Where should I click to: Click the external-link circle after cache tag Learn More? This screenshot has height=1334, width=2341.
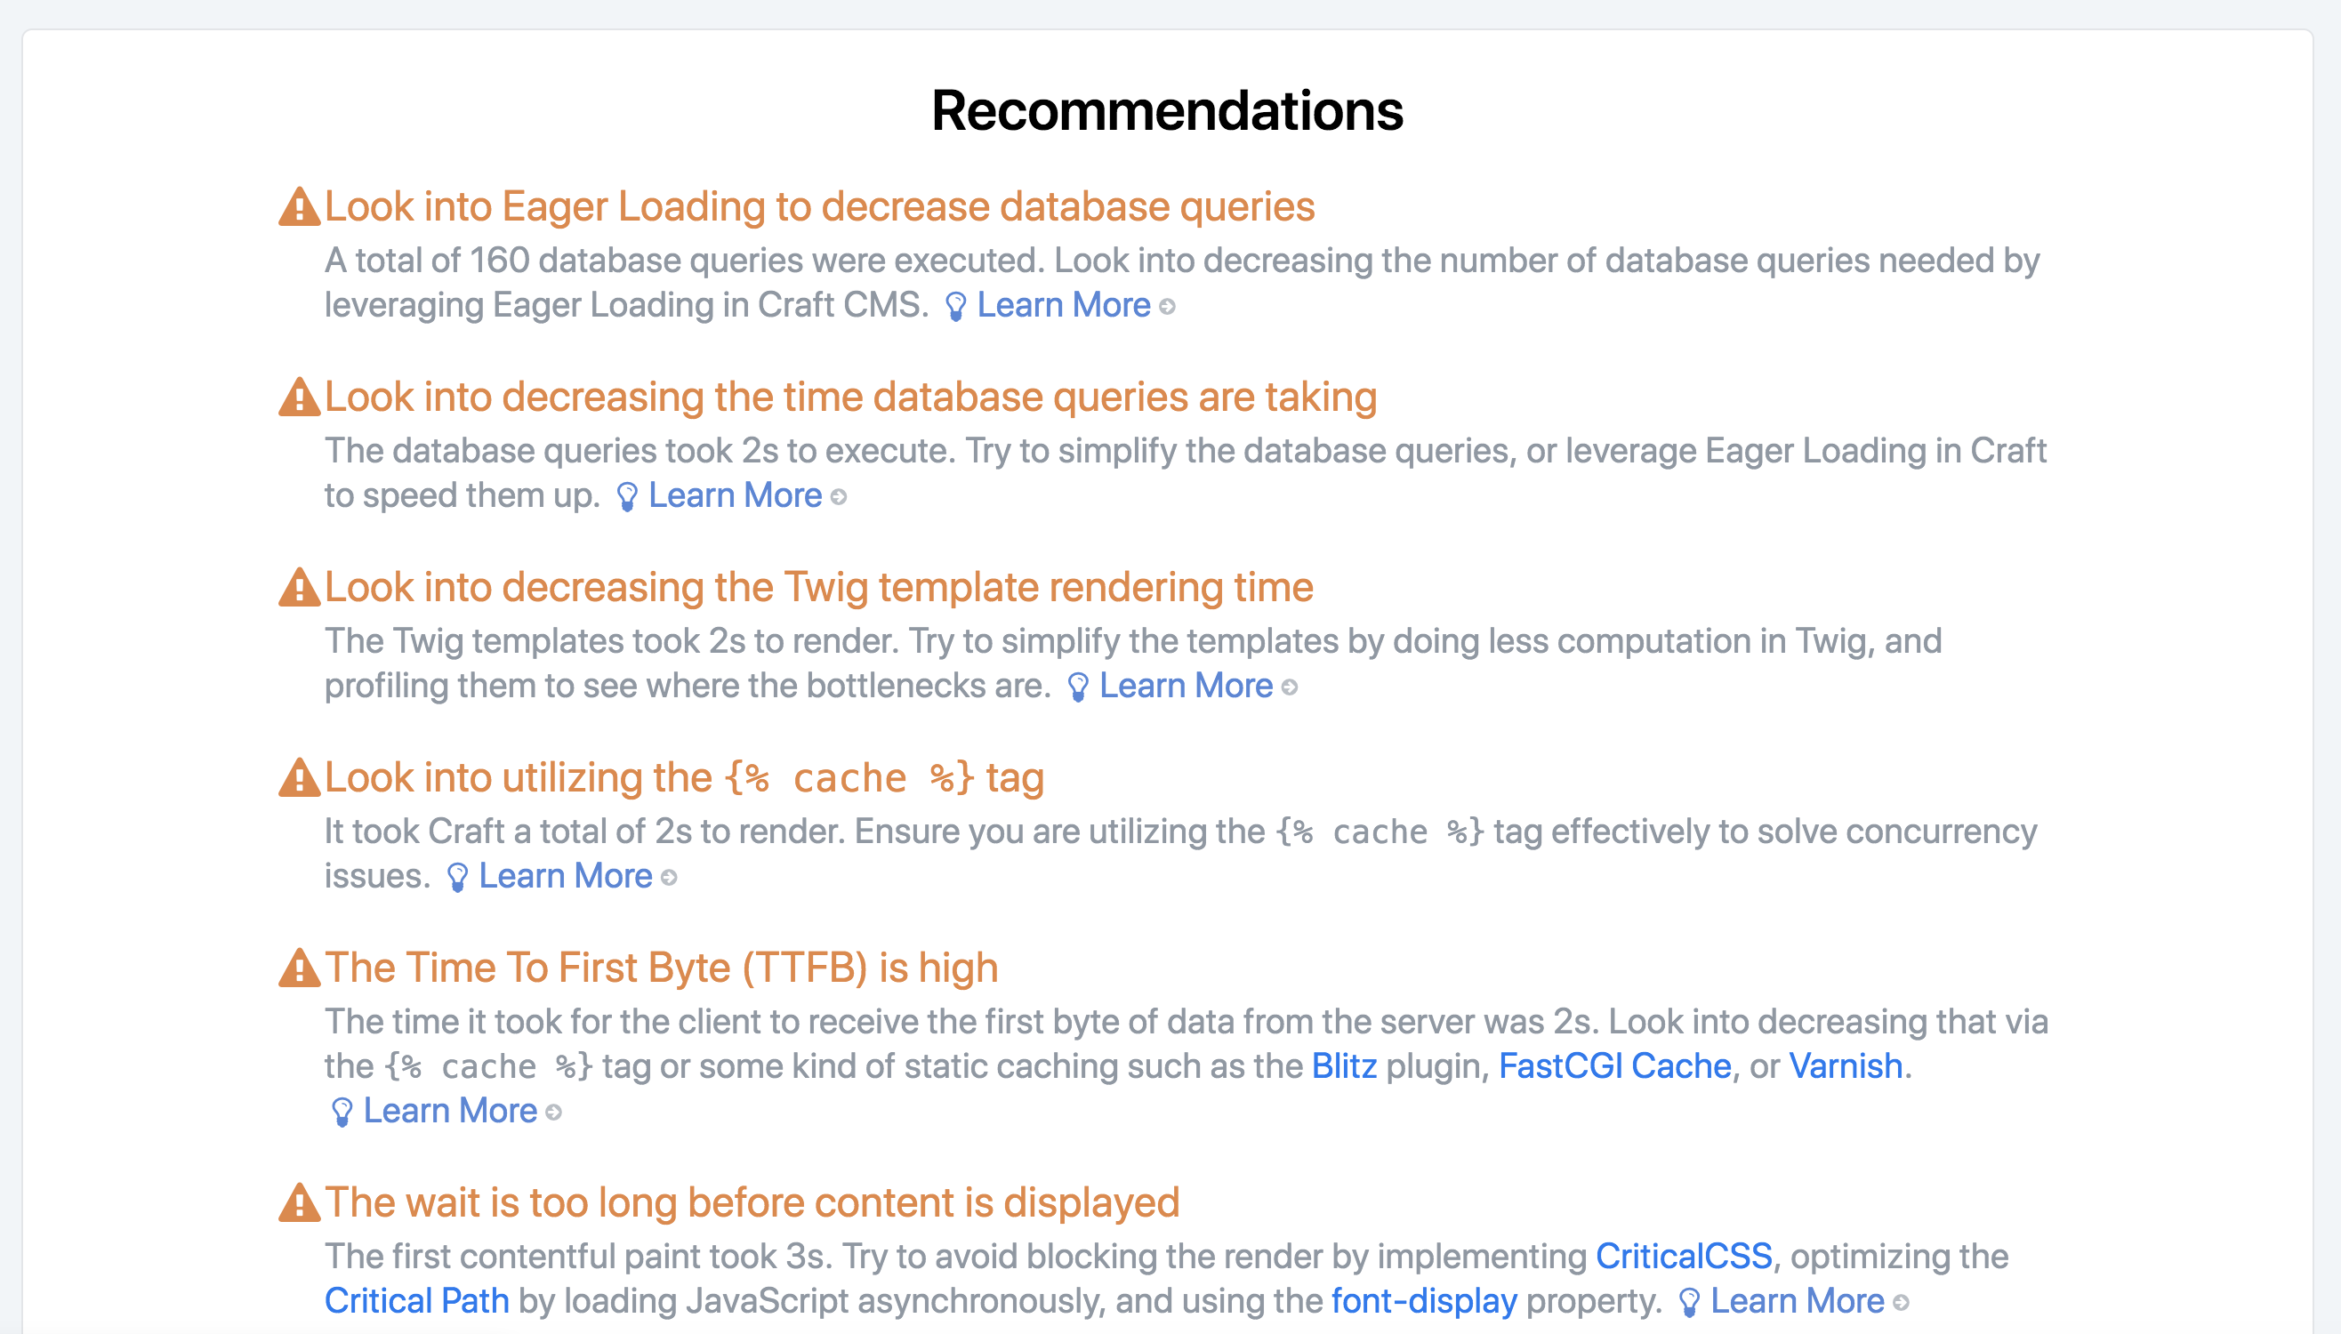coord(668,876)
